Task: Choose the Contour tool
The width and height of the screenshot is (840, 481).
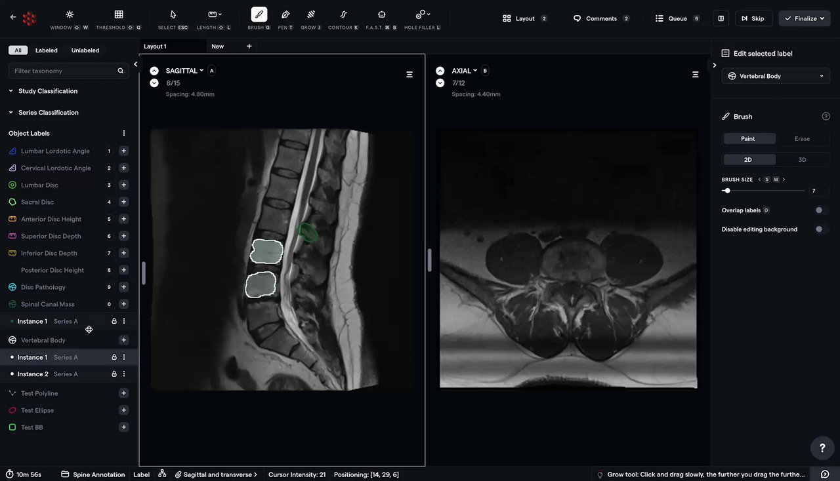Action: 343,18
